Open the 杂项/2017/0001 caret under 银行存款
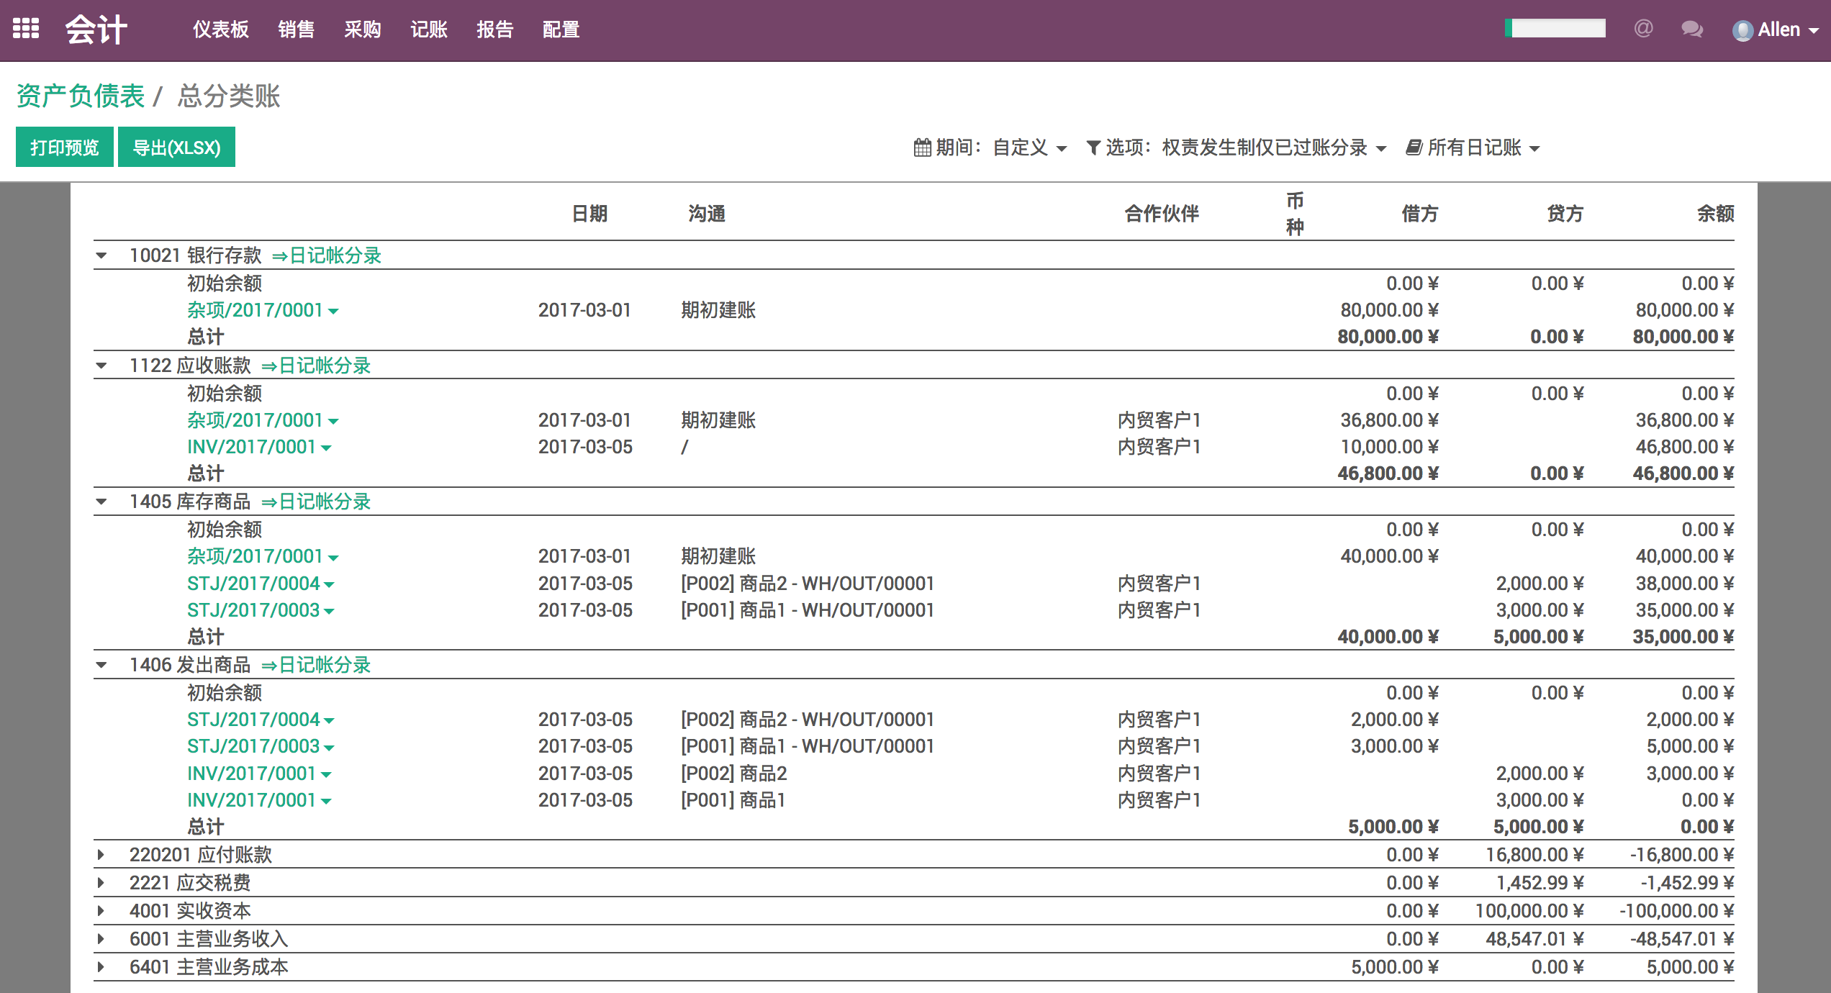 click(x=333, y=311)
